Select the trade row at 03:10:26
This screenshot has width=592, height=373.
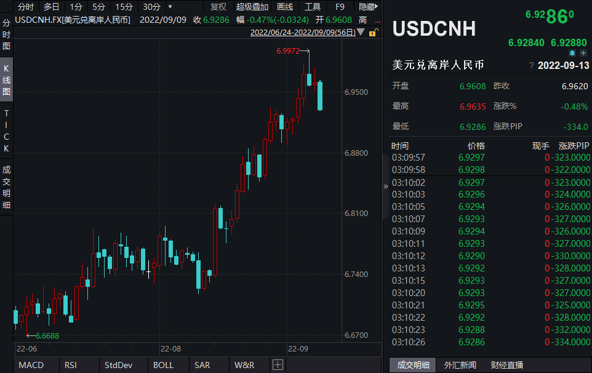pos(490,342)
